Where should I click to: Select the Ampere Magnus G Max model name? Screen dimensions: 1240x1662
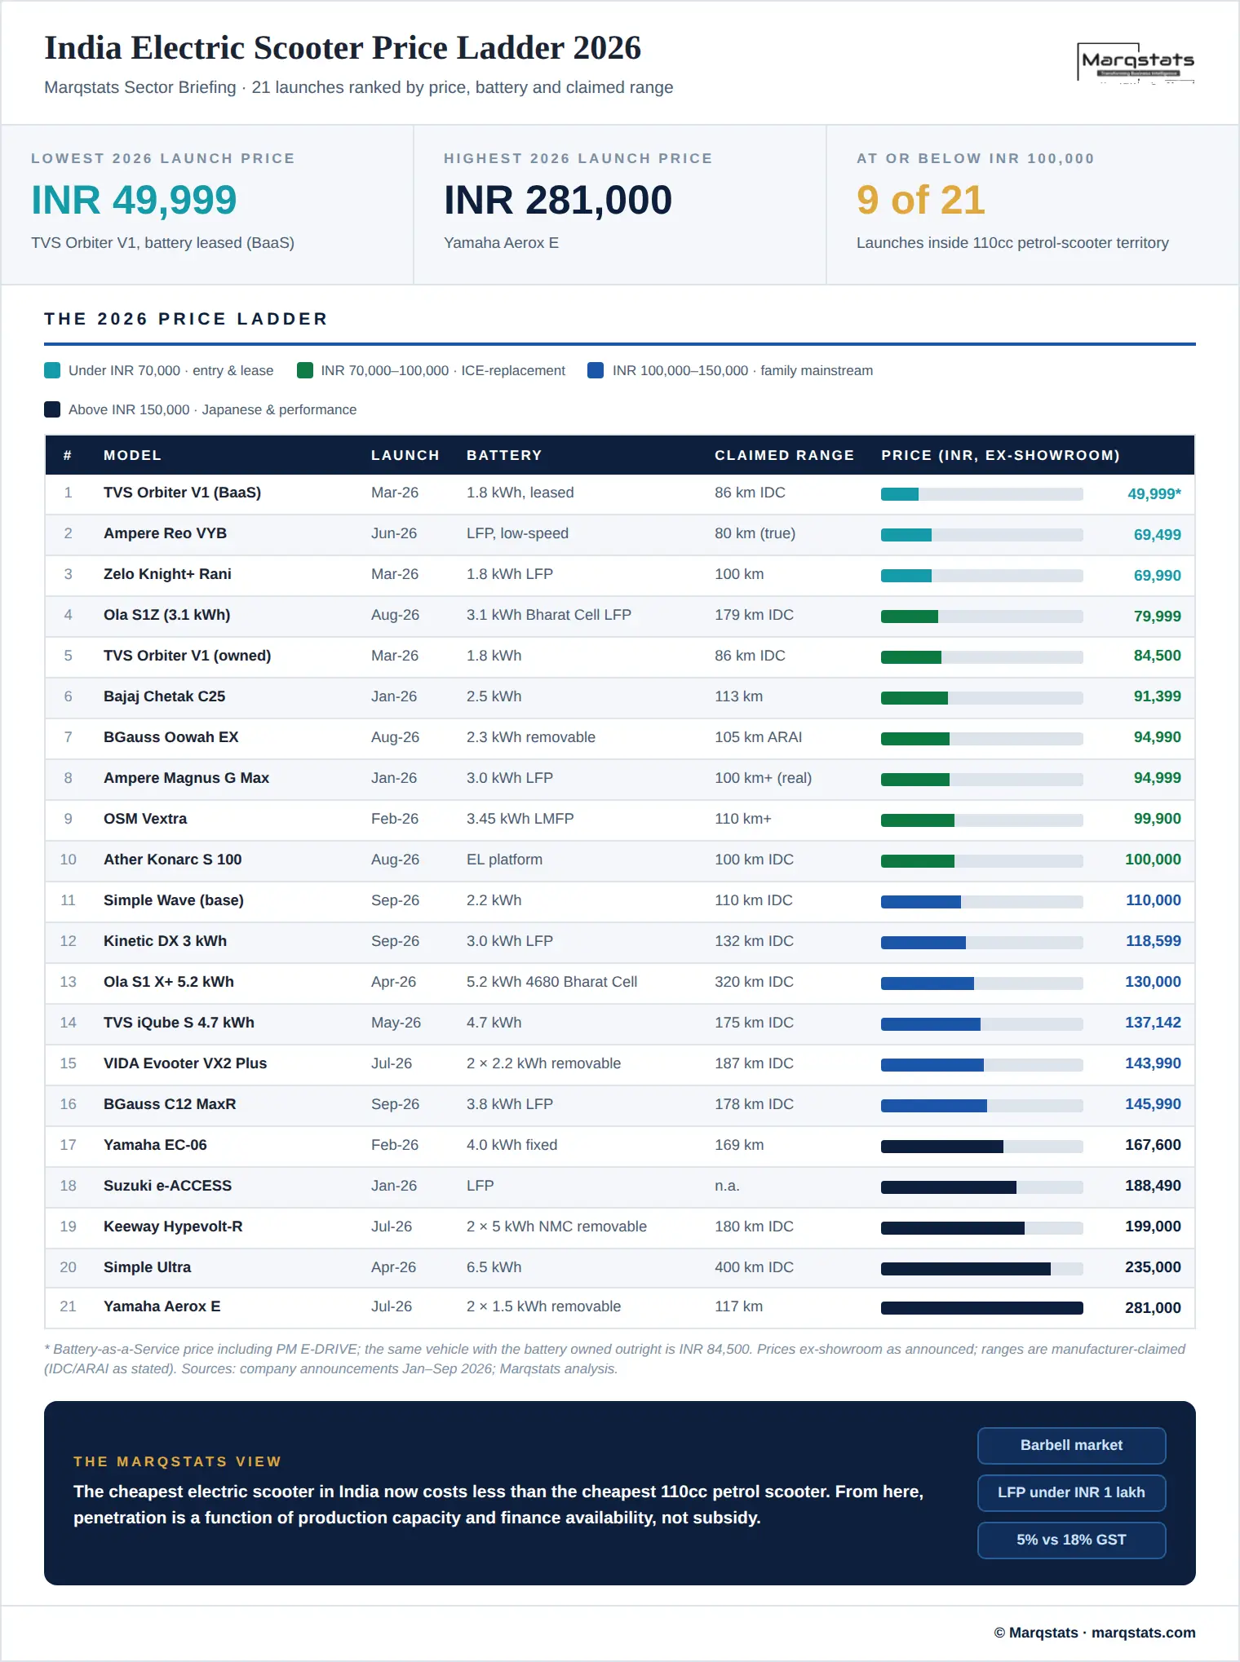pos(186,778)
